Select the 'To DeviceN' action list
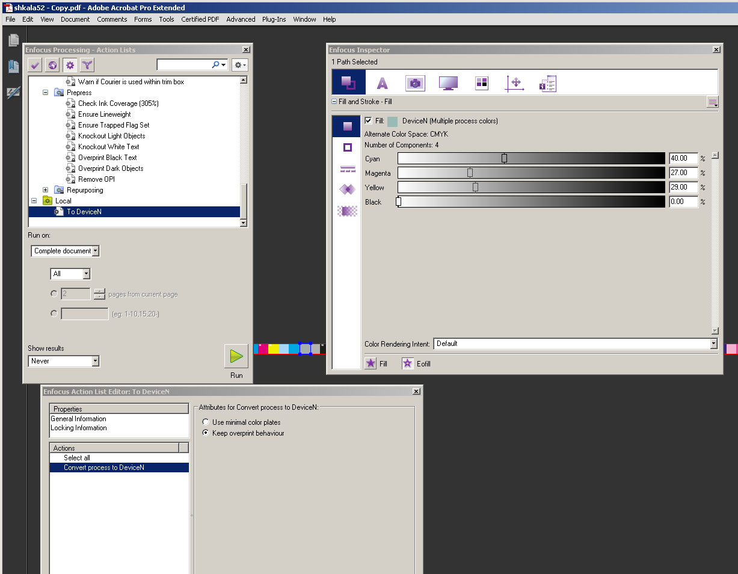Viewport: 738px width, 574px height. coord(134,212)
